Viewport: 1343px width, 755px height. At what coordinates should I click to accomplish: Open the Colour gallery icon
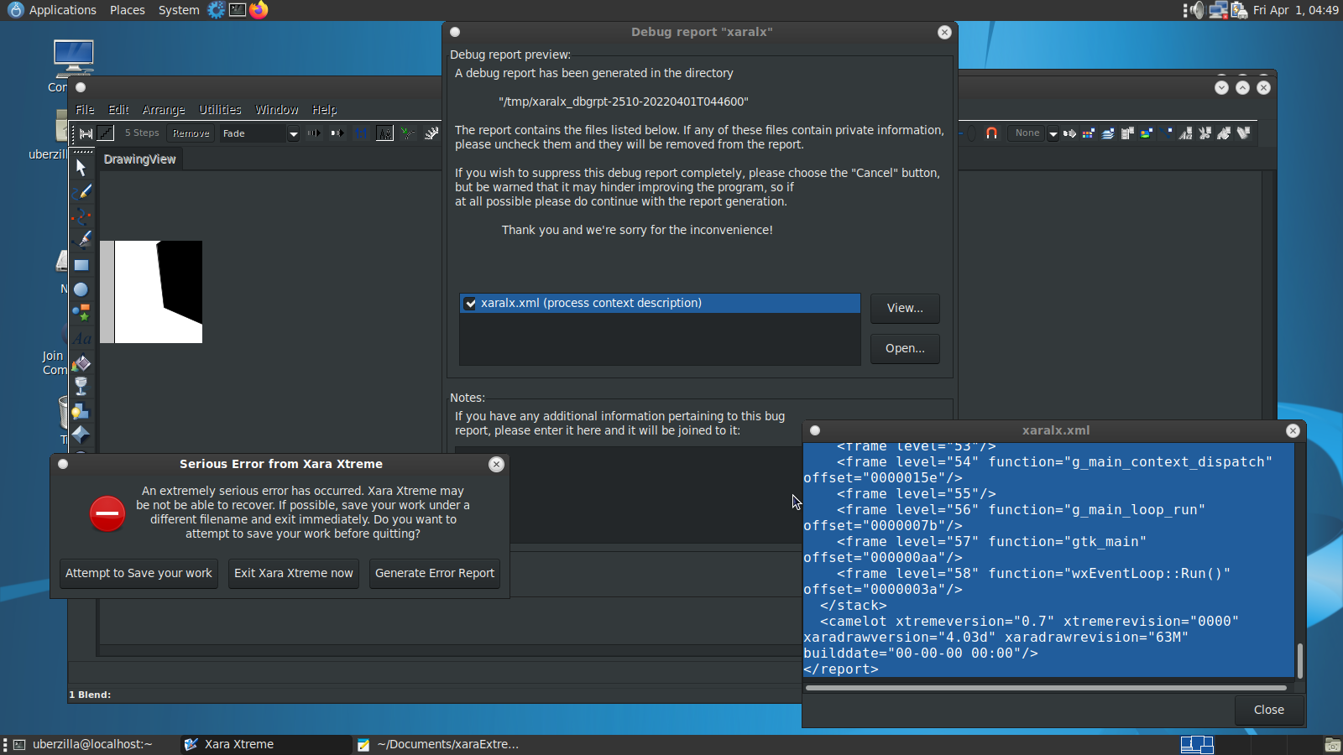pyautogui.click(x=1088, y=133)
